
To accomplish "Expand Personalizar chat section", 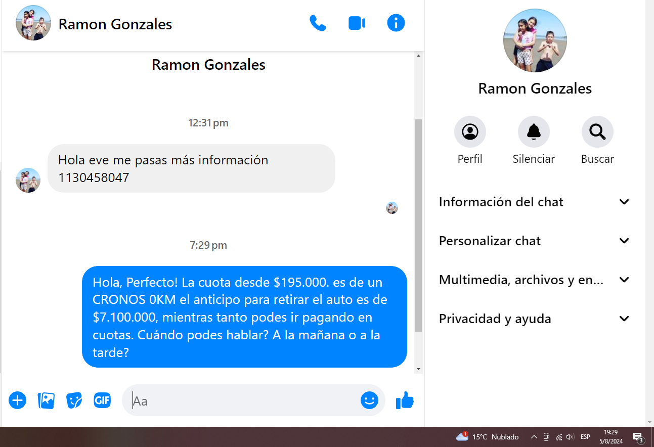I will [534, 241].
